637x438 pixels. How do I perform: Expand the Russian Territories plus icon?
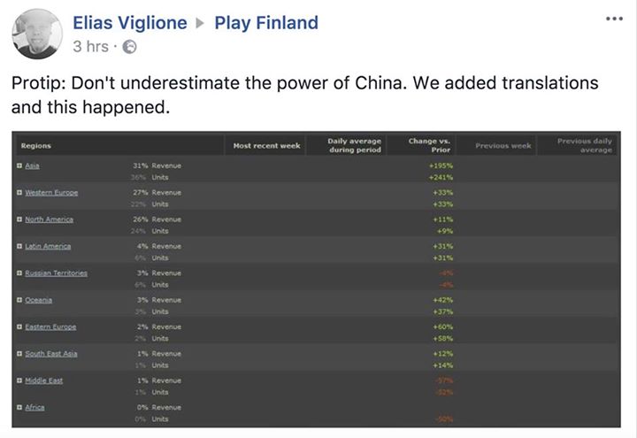[x=19, y=273]
